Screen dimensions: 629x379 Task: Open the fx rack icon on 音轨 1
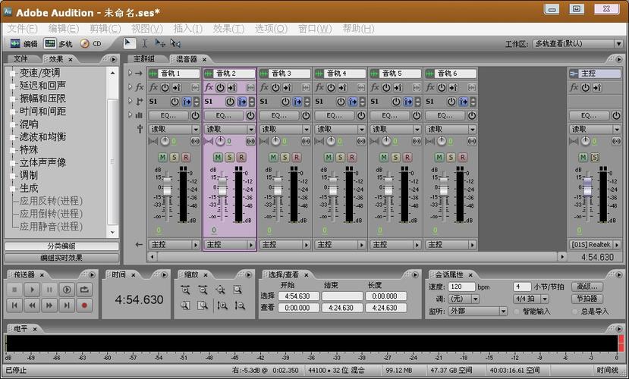[153, 87]
